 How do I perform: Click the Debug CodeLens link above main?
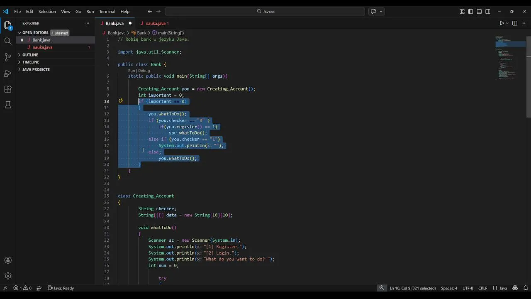click(144, 71)
